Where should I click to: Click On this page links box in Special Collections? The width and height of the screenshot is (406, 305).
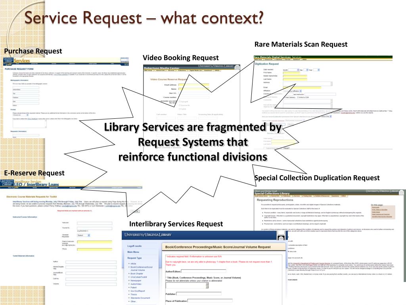click(x=383, y=212)
